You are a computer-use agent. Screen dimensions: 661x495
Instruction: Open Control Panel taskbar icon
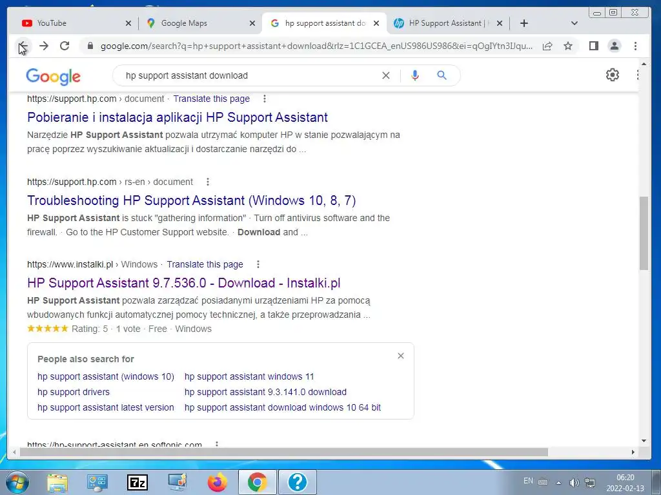97,482
